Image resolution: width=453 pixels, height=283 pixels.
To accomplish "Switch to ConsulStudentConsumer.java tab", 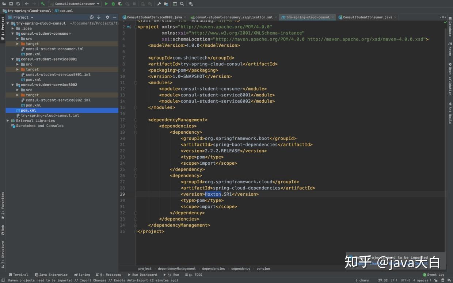I will [367, 17].
